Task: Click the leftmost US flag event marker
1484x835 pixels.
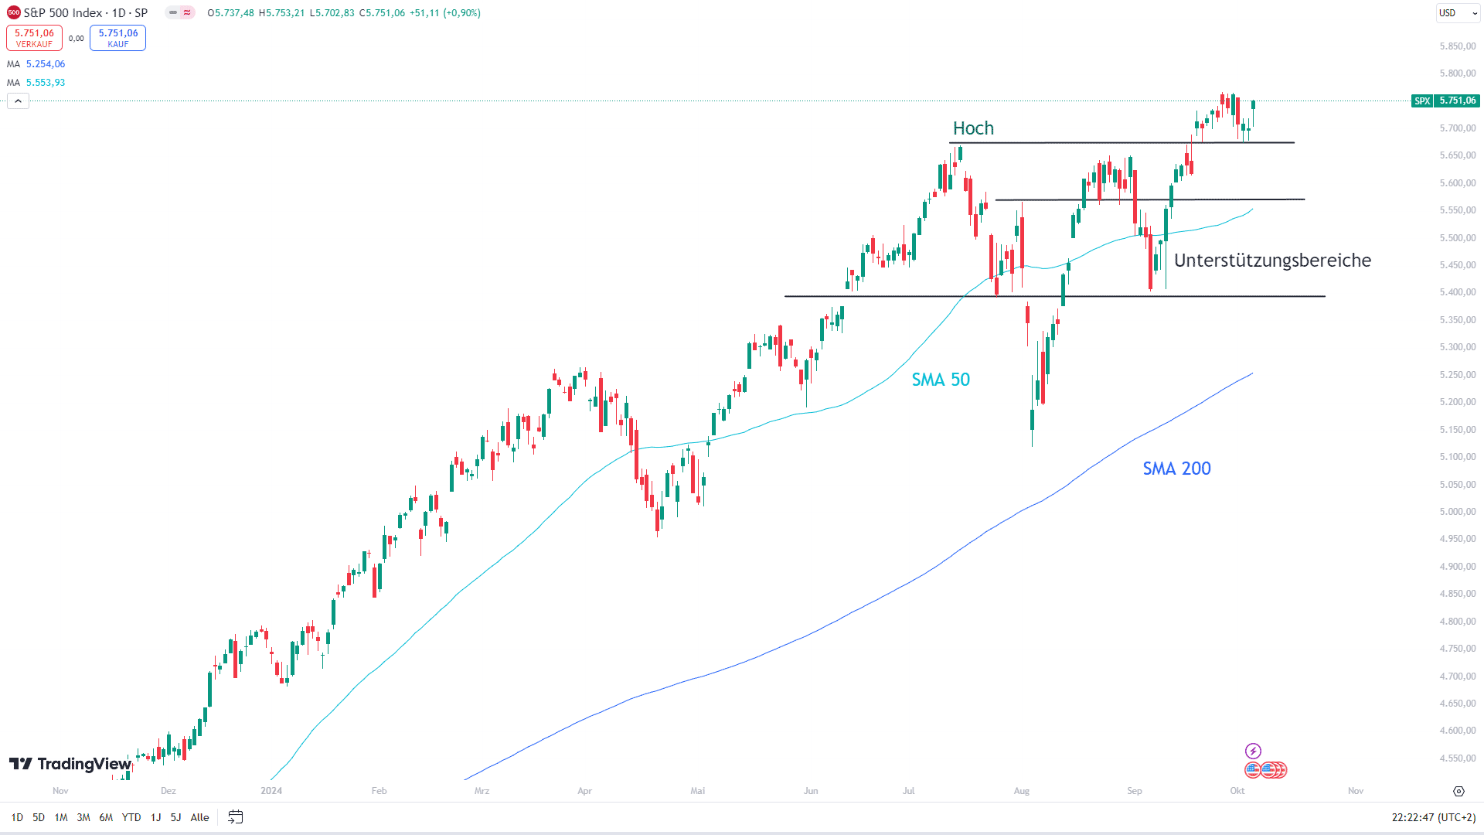Action: [x=1253, y=770]
